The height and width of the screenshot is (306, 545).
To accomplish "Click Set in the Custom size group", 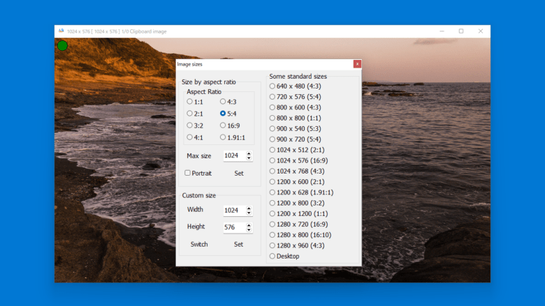I will [x=238, y=245].
